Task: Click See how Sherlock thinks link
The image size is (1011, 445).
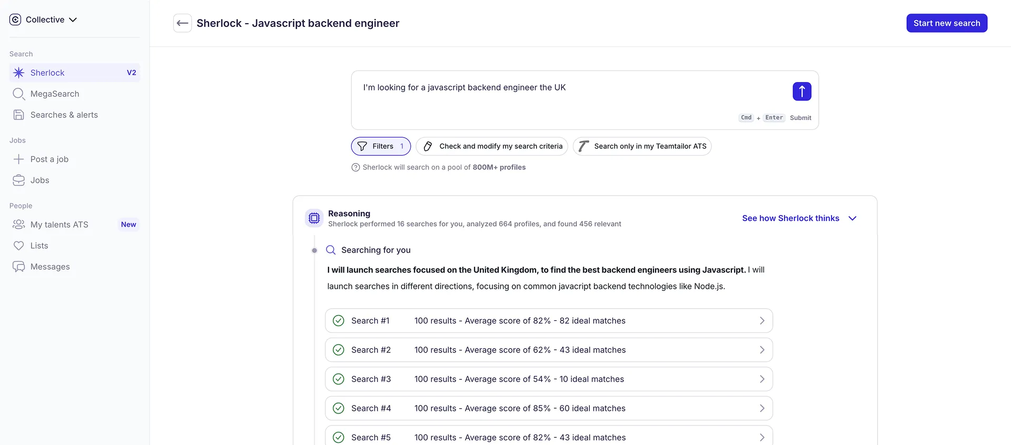Action: click(790, 218)
